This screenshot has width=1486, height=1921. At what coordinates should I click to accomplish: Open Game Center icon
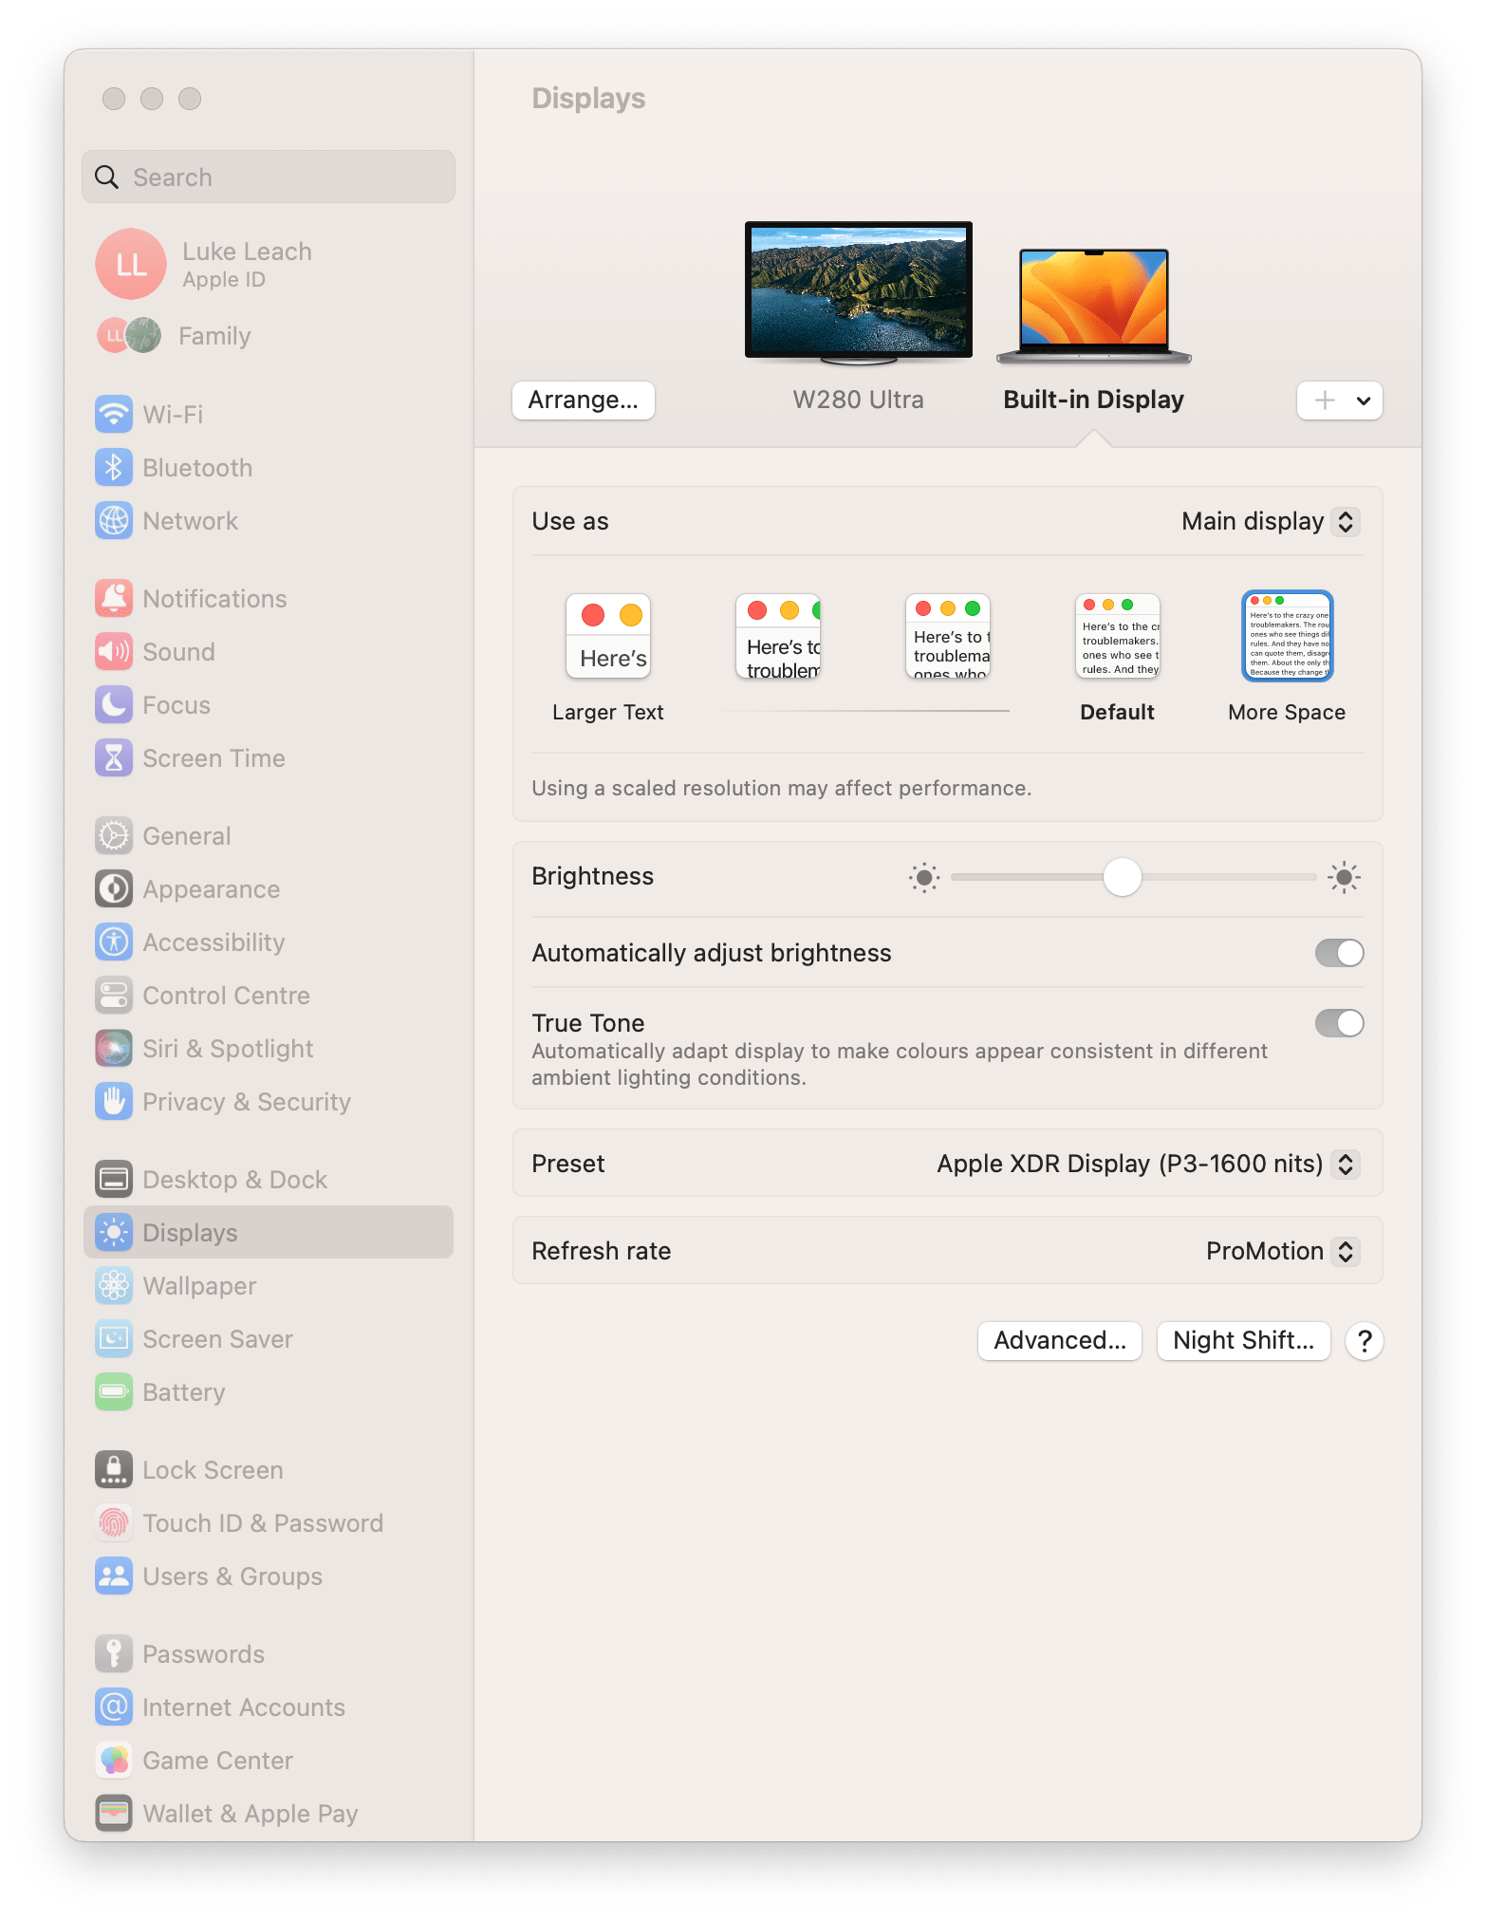coord(114,1760)
